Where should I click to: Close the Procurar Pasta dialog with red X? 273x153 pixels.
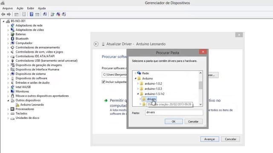pos(203,52)
